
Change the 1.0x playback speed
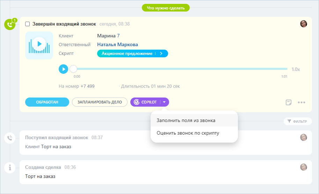click(x=296, y=69)
